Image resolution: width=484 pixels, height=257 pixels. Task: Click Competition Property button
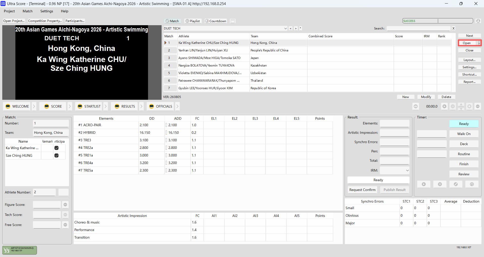[x=45, y=21]
